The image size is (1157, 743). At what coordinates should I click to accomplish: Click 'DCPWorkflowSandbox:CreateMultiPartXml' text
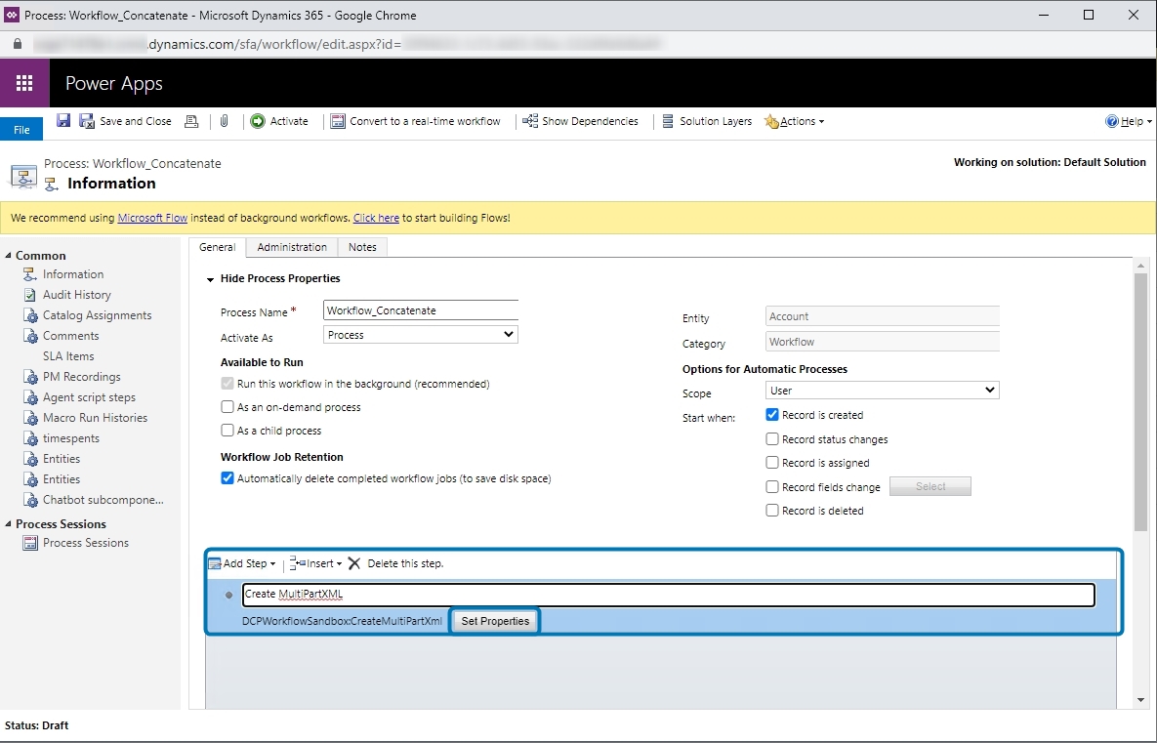coord(342,621)
